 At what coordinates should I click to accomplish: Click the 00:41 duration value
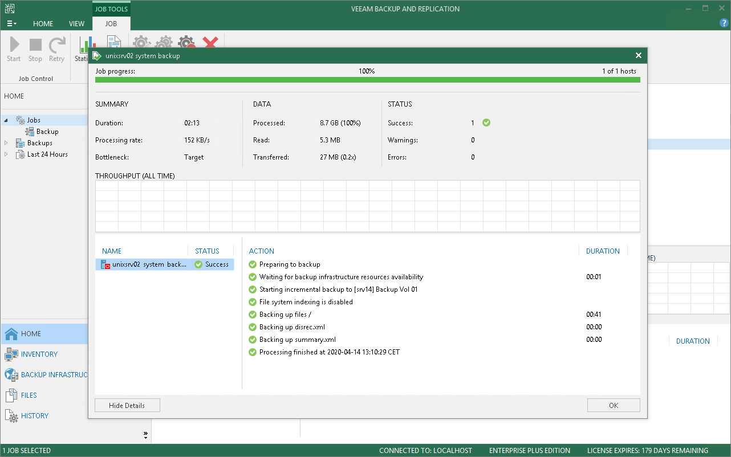pos(594,315)
